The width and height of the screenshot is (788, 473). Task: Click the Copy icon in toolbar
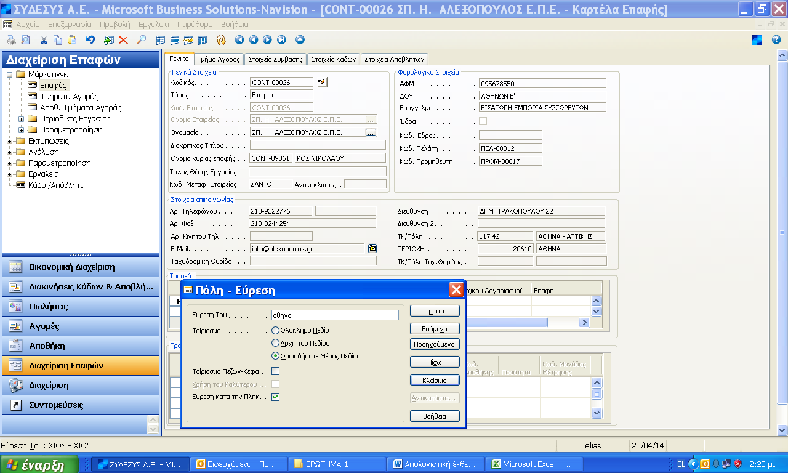[58, 40]
